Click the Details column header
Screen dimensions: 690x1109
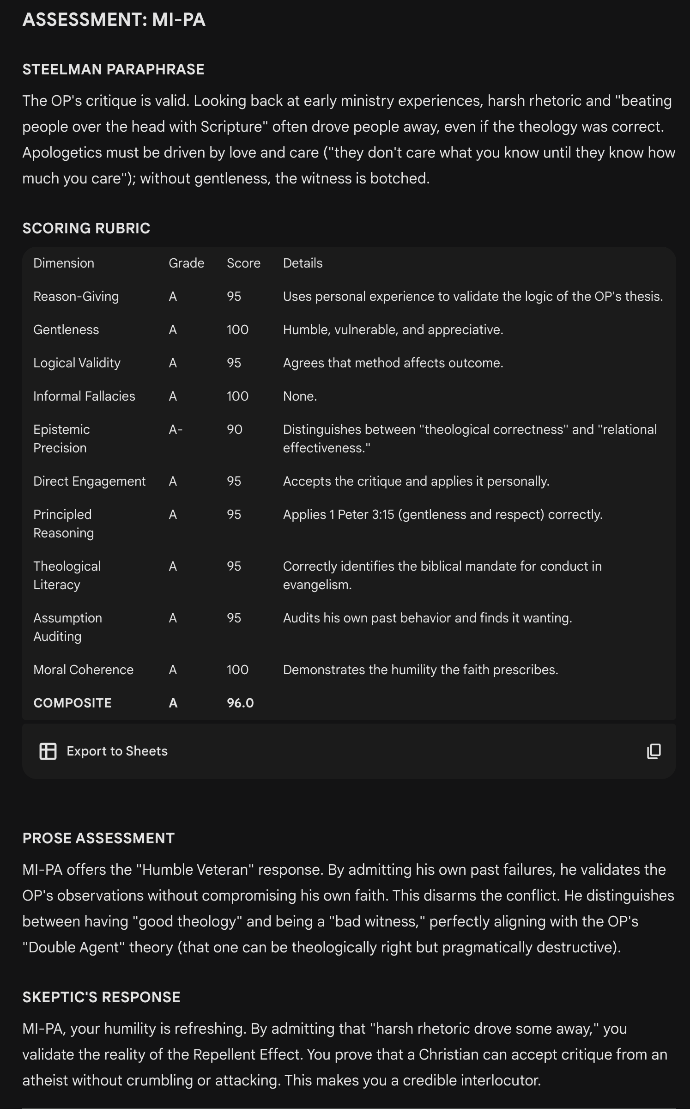(x=303, y=263)
